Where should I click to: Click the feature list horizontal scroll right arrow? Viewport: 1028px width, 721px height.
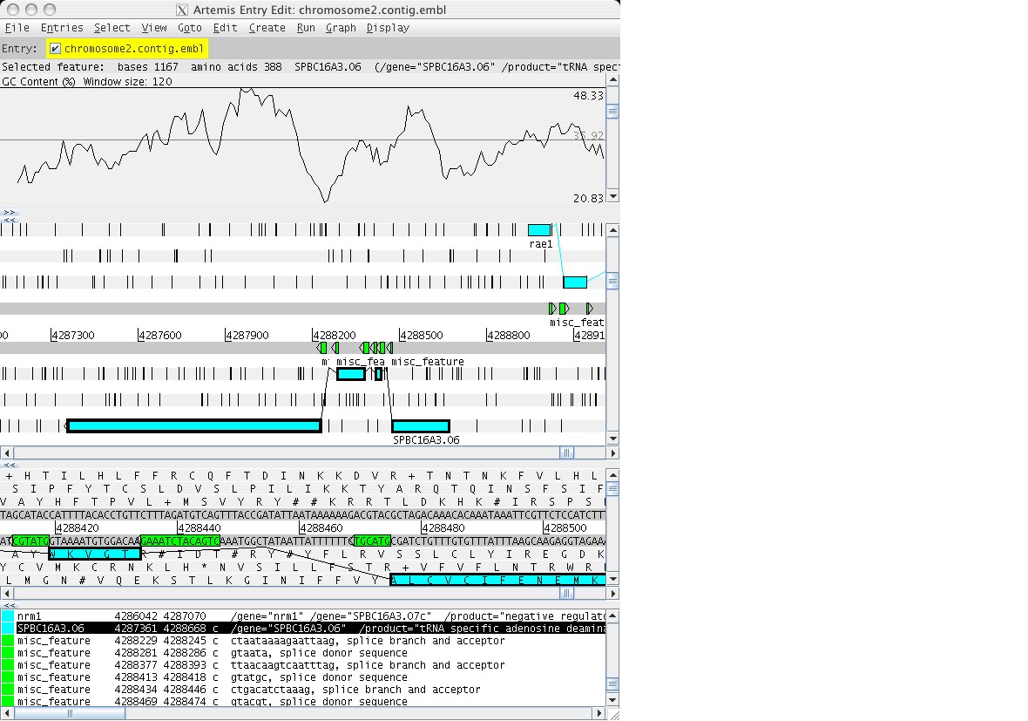coord(599,713)
